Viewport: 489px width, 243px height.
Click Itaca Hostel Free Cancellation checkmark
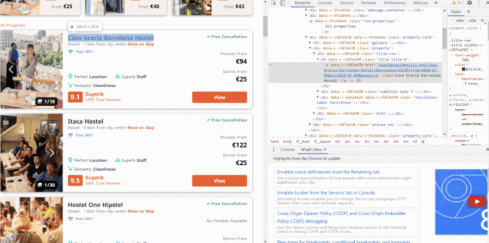[208, 120]
